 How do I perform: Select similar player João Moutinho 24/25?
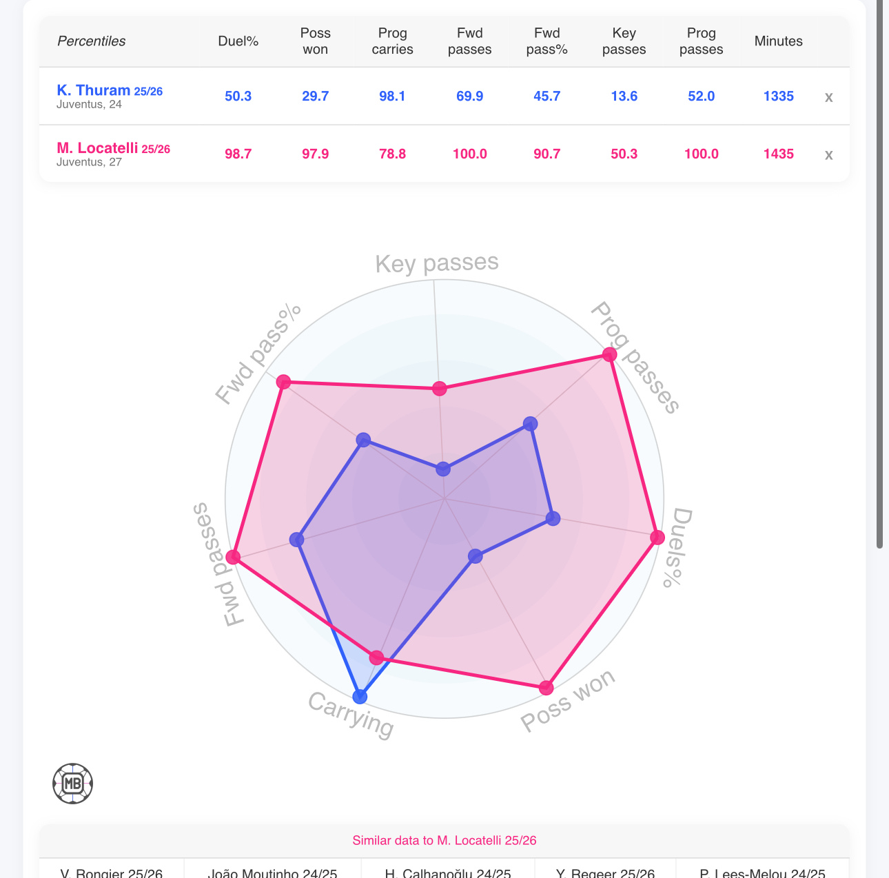pos(272,872)
